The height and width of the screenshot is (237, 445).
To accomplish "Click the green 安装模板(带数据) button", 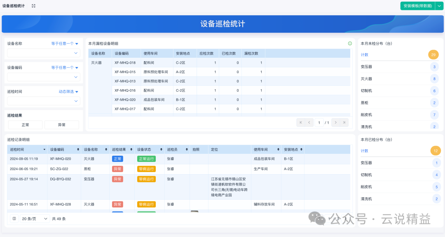I will pyautogui.click(x=417, y=6).
